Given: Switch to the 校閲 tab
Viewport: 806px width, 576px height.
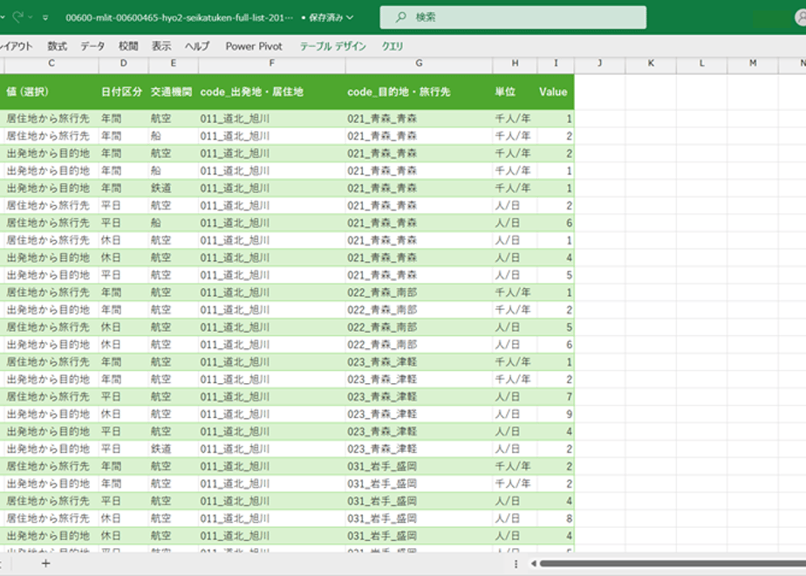Looking at the screenshot, I should click(128, 46).
